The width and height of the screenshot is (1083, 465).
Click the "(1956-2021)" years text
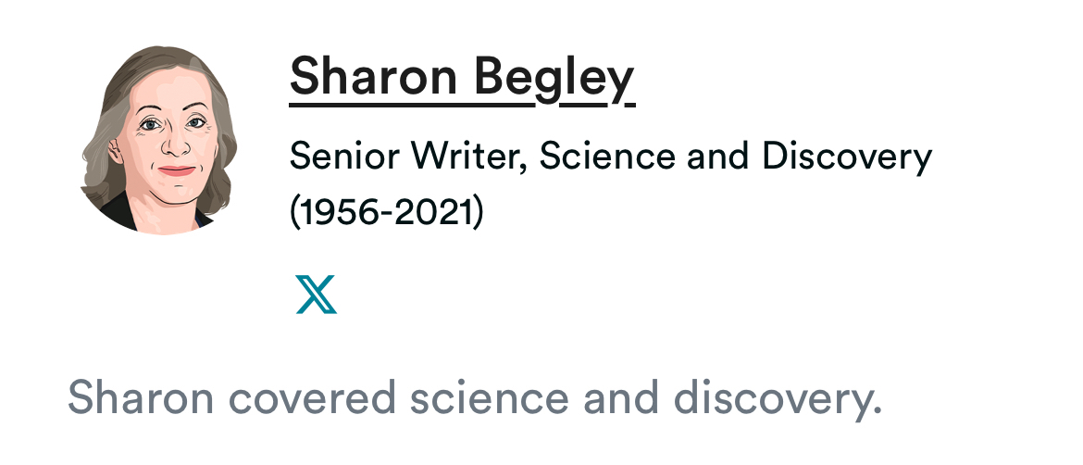click(x=387, y=213)
